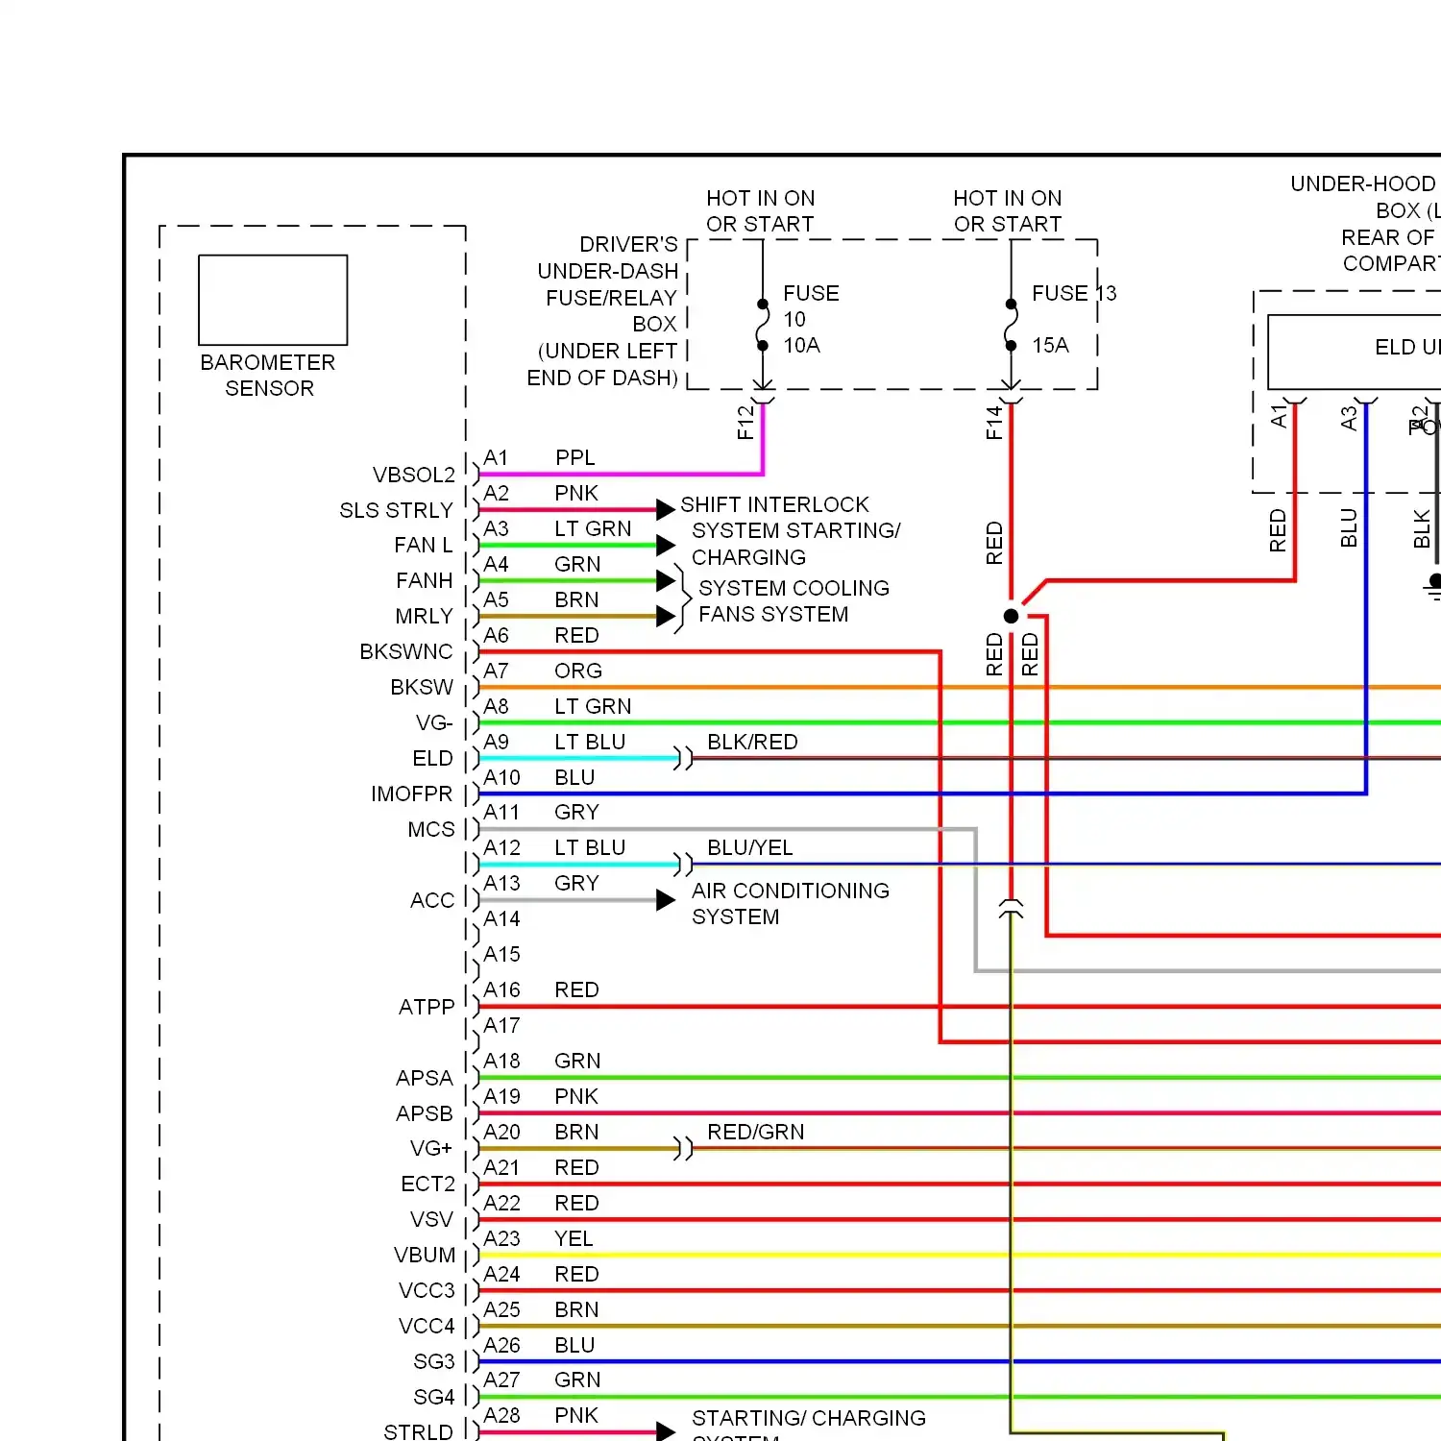
Task: Click the F12 connector terminal
Action: point(763,397)
